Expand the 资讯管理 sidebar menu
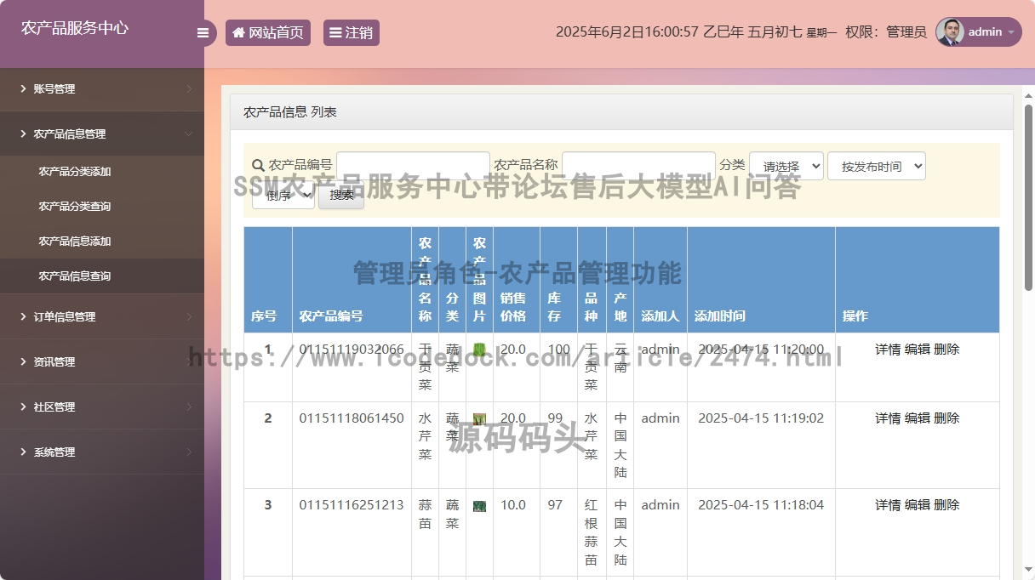Image resolution: width=1035 pixels, height=580 pixels. pos(102,361)
